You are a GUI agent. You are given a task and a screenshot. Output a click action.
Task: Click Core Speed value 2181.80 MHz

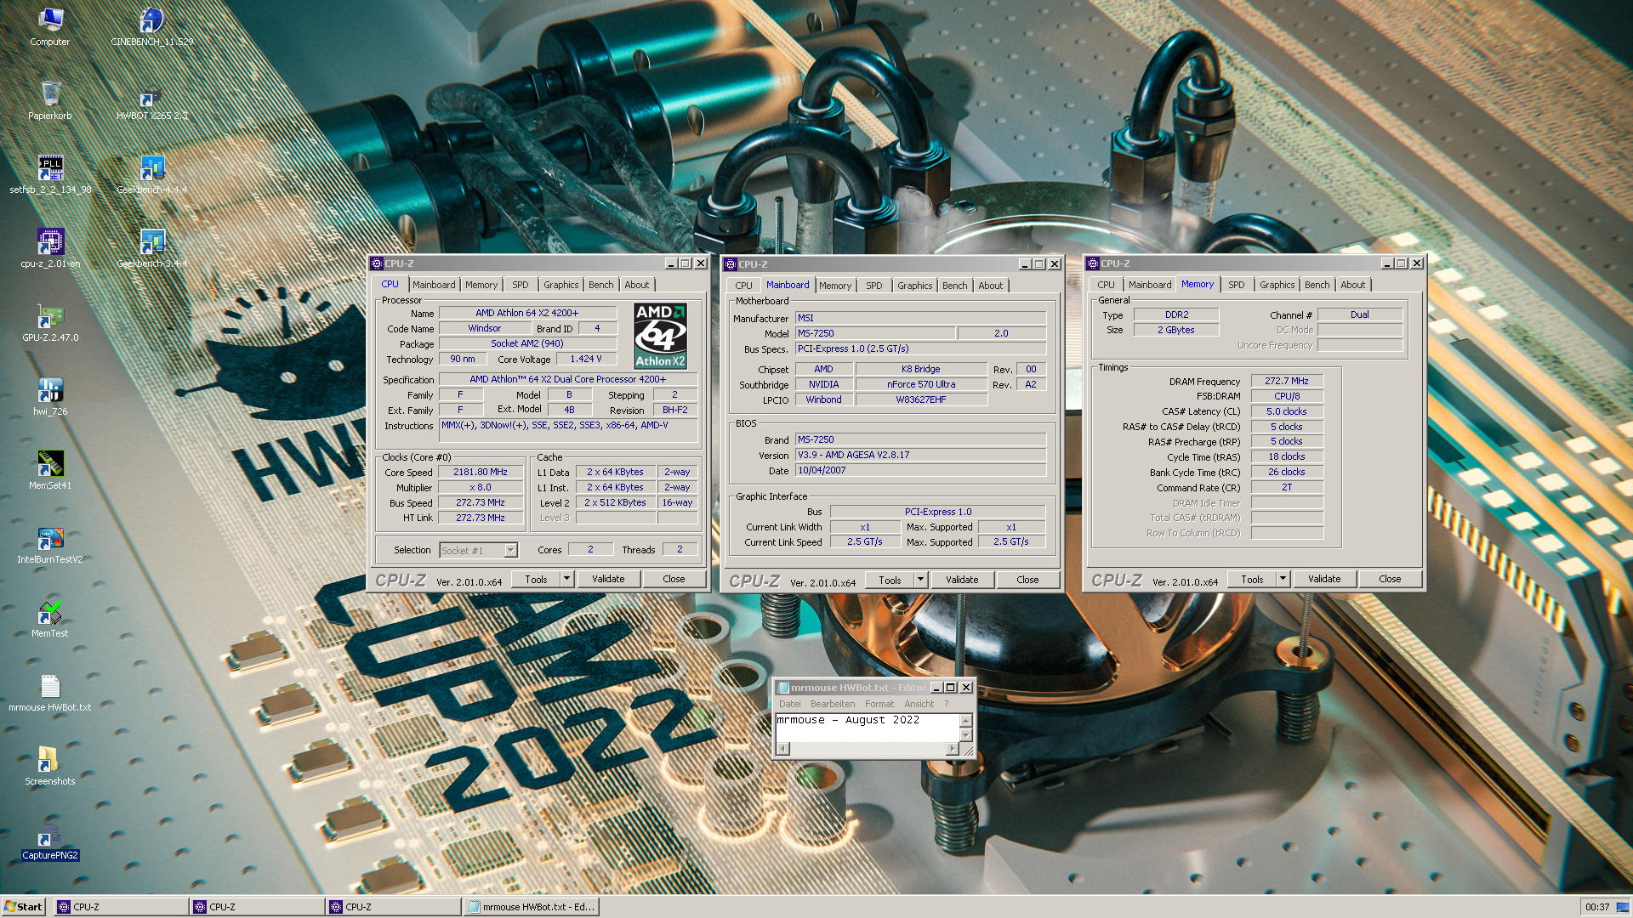coord(481,472)
